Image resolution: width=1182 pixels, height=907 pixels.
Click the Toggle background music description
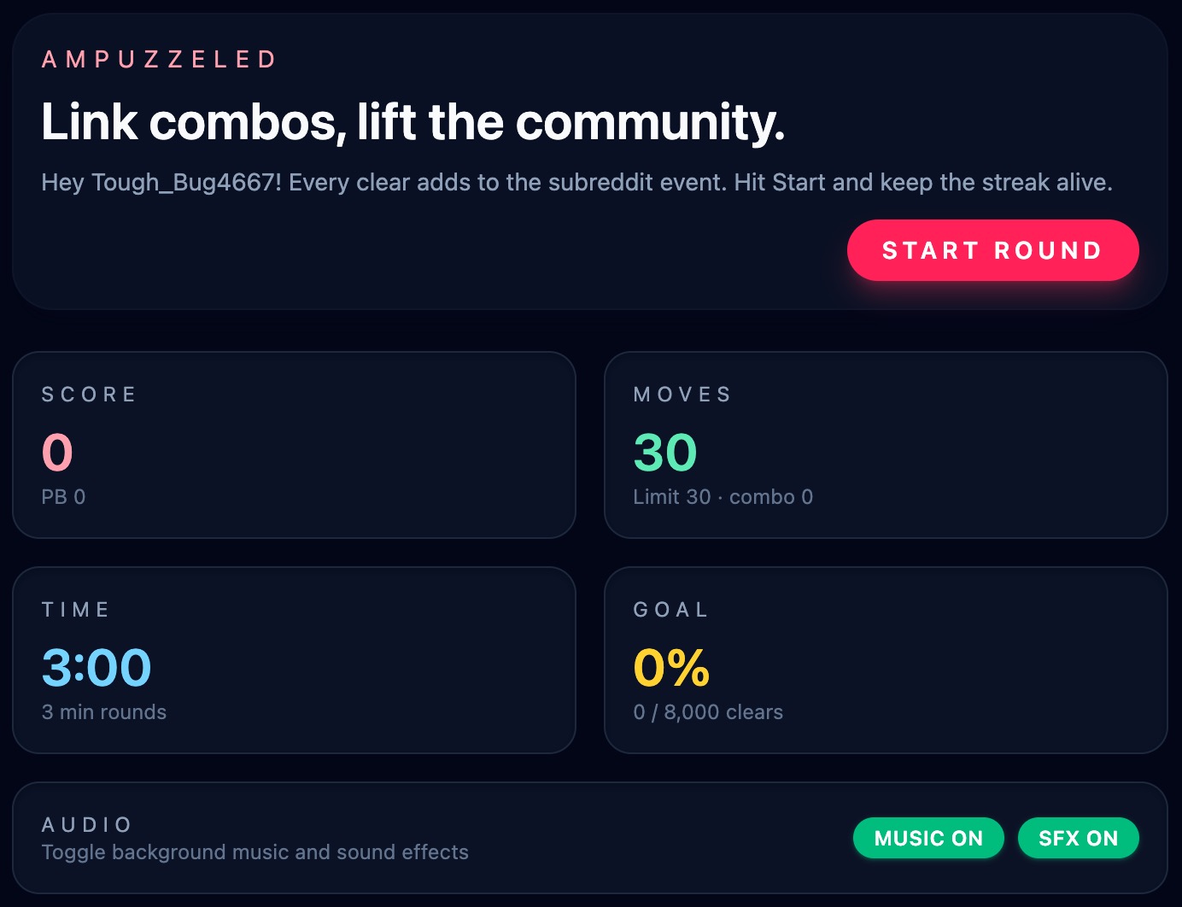click(255, 851)
